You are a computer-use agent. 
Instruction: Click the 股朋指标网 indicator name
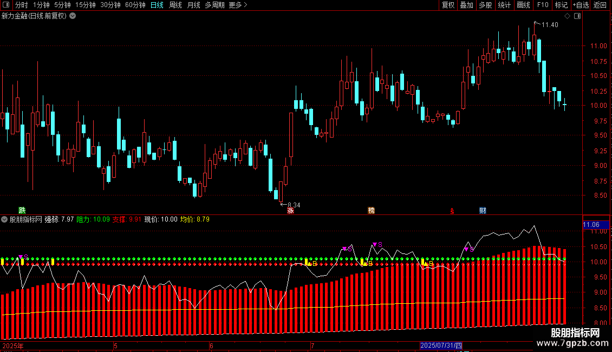[26, 219]
